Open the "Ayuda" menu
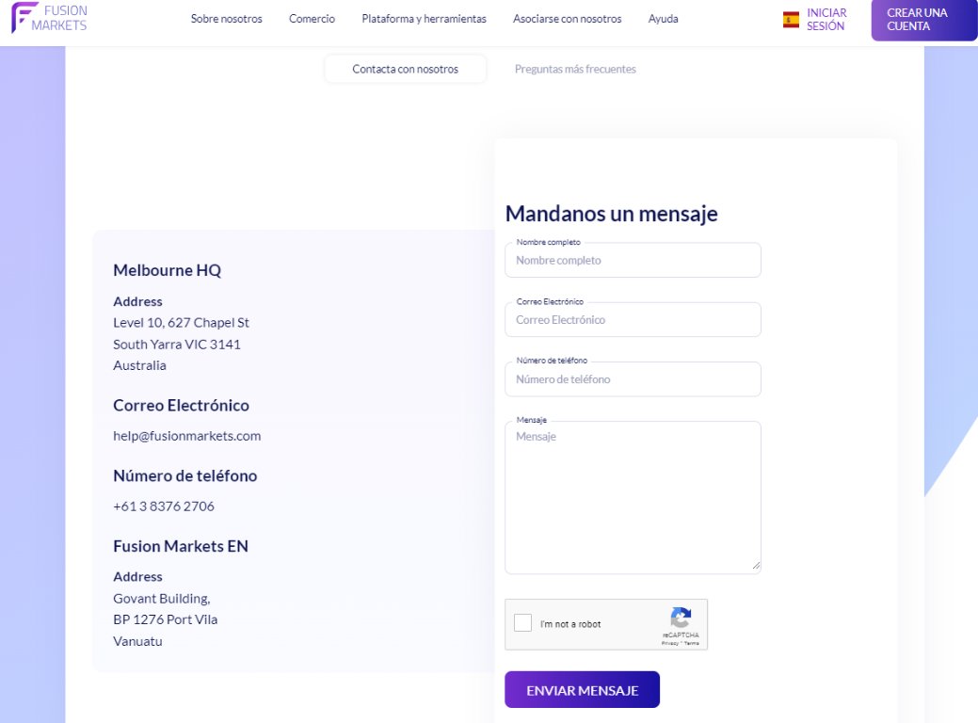This screenshot has width=978, height=723. coord(664,18)
